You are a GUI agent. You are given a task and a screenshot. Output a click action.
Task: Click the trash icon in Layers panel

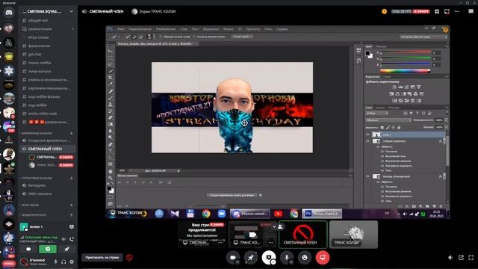click(441, 206)
